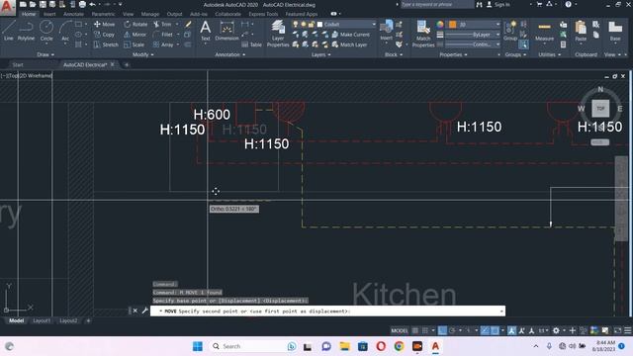The width and height of the screenshot is (633, 356).
Task: Open the Layer Properties manager
Action: pos(278,34)
